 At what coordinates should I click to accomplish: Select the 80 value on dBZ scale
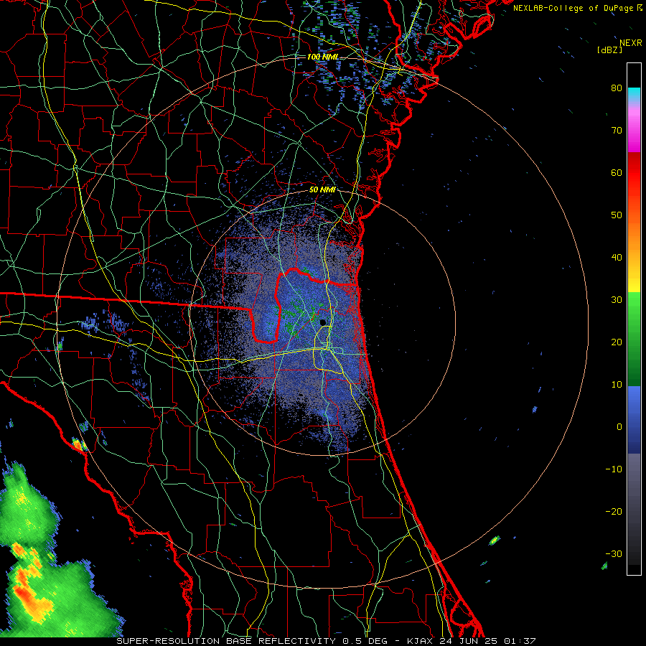pyautogui.click(x=617, y=88)
